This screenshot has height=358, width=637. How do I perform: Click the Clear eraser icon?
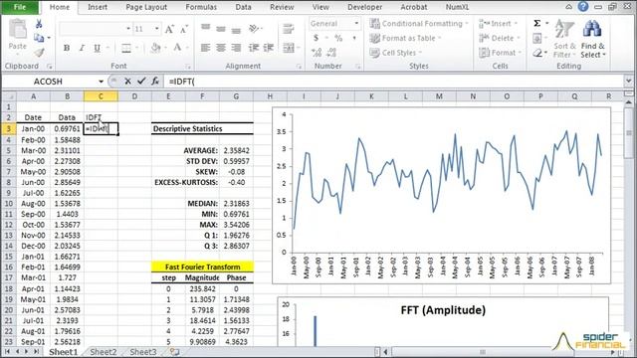tap(537, 53)
